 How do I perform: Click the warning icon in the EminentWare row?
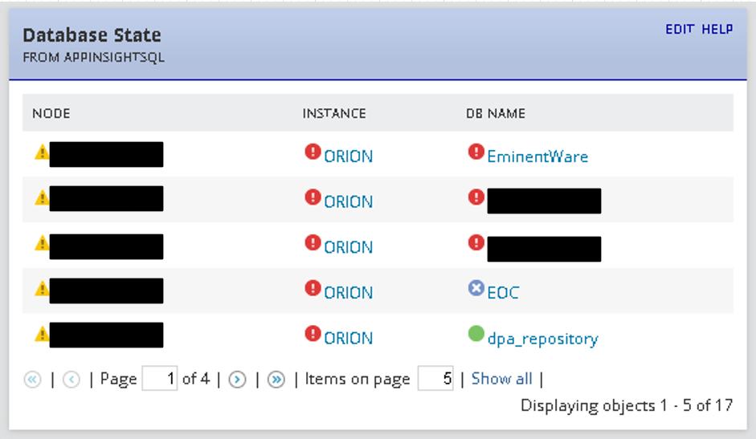coord(42,152)
